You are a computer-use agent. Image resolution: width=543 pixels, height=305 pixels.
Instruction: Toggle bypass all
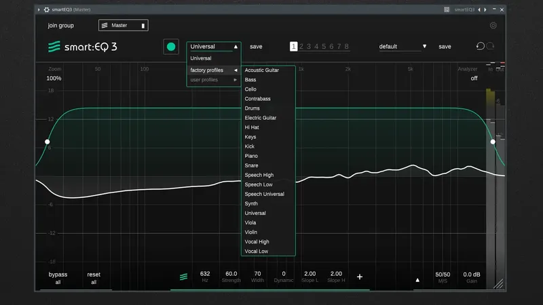(58, 278)
